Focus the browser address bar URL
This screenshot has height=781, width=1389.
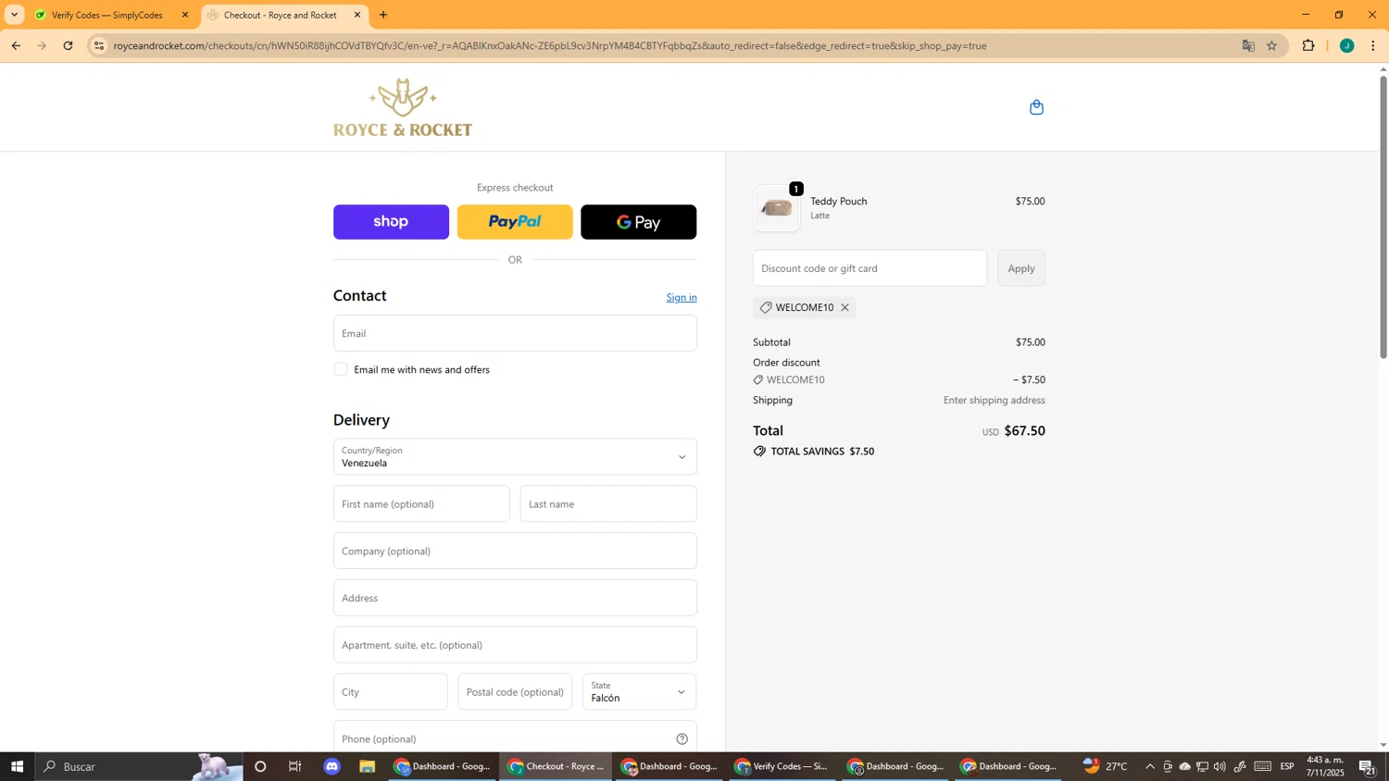click(x=550, y=45)
